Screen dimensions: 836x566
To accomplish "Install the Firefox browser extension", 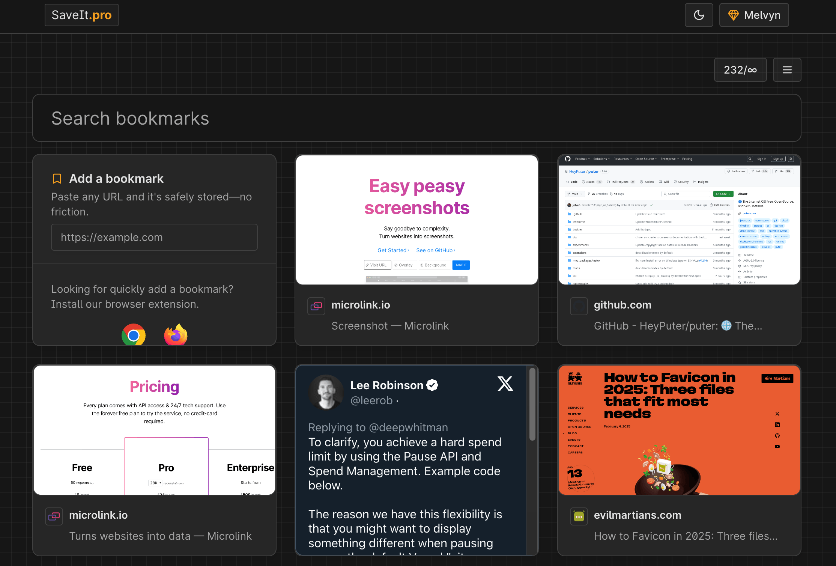I will coord(176,335).
